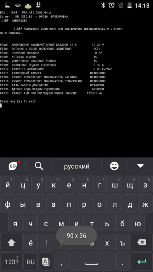The height and width of the screenshot is (272, 153).
Task: Collapse keyboard with down arrow
Action: click(140, 166)
